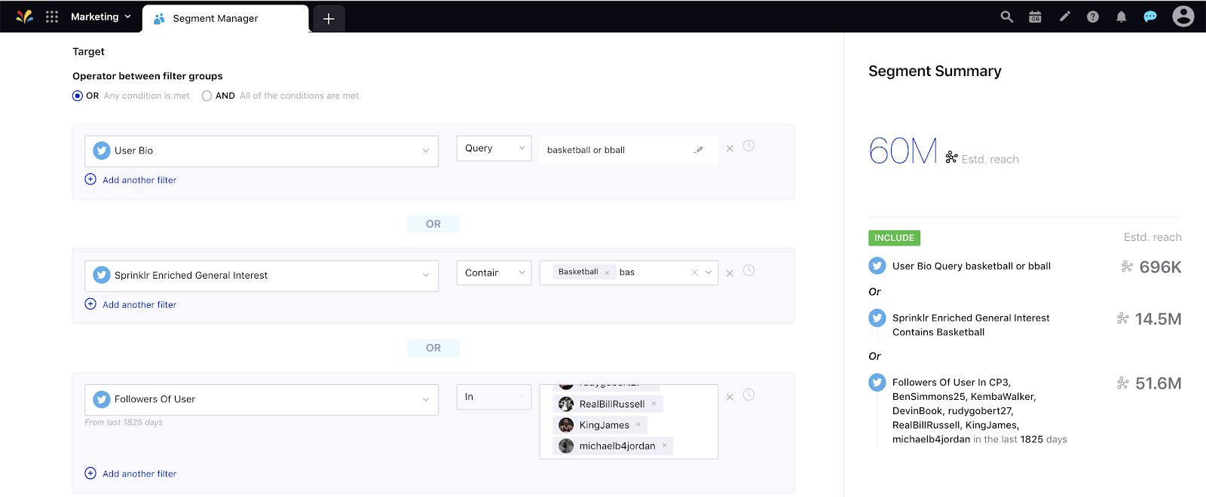The width and height of the screenshot is (1206, 497).
Task: Clear the interest values with inner X
Action: (x=695, y=273)
